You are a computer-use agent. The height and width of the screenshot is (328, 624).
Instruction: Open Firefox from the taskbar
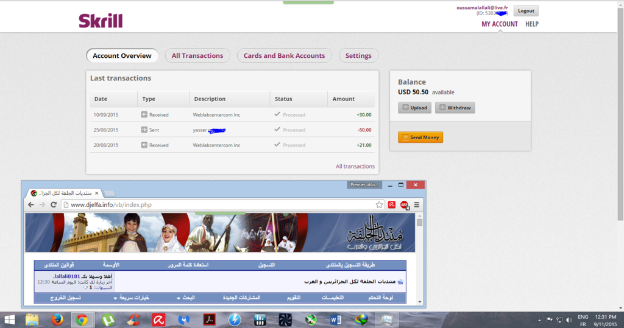coord(57,320)
